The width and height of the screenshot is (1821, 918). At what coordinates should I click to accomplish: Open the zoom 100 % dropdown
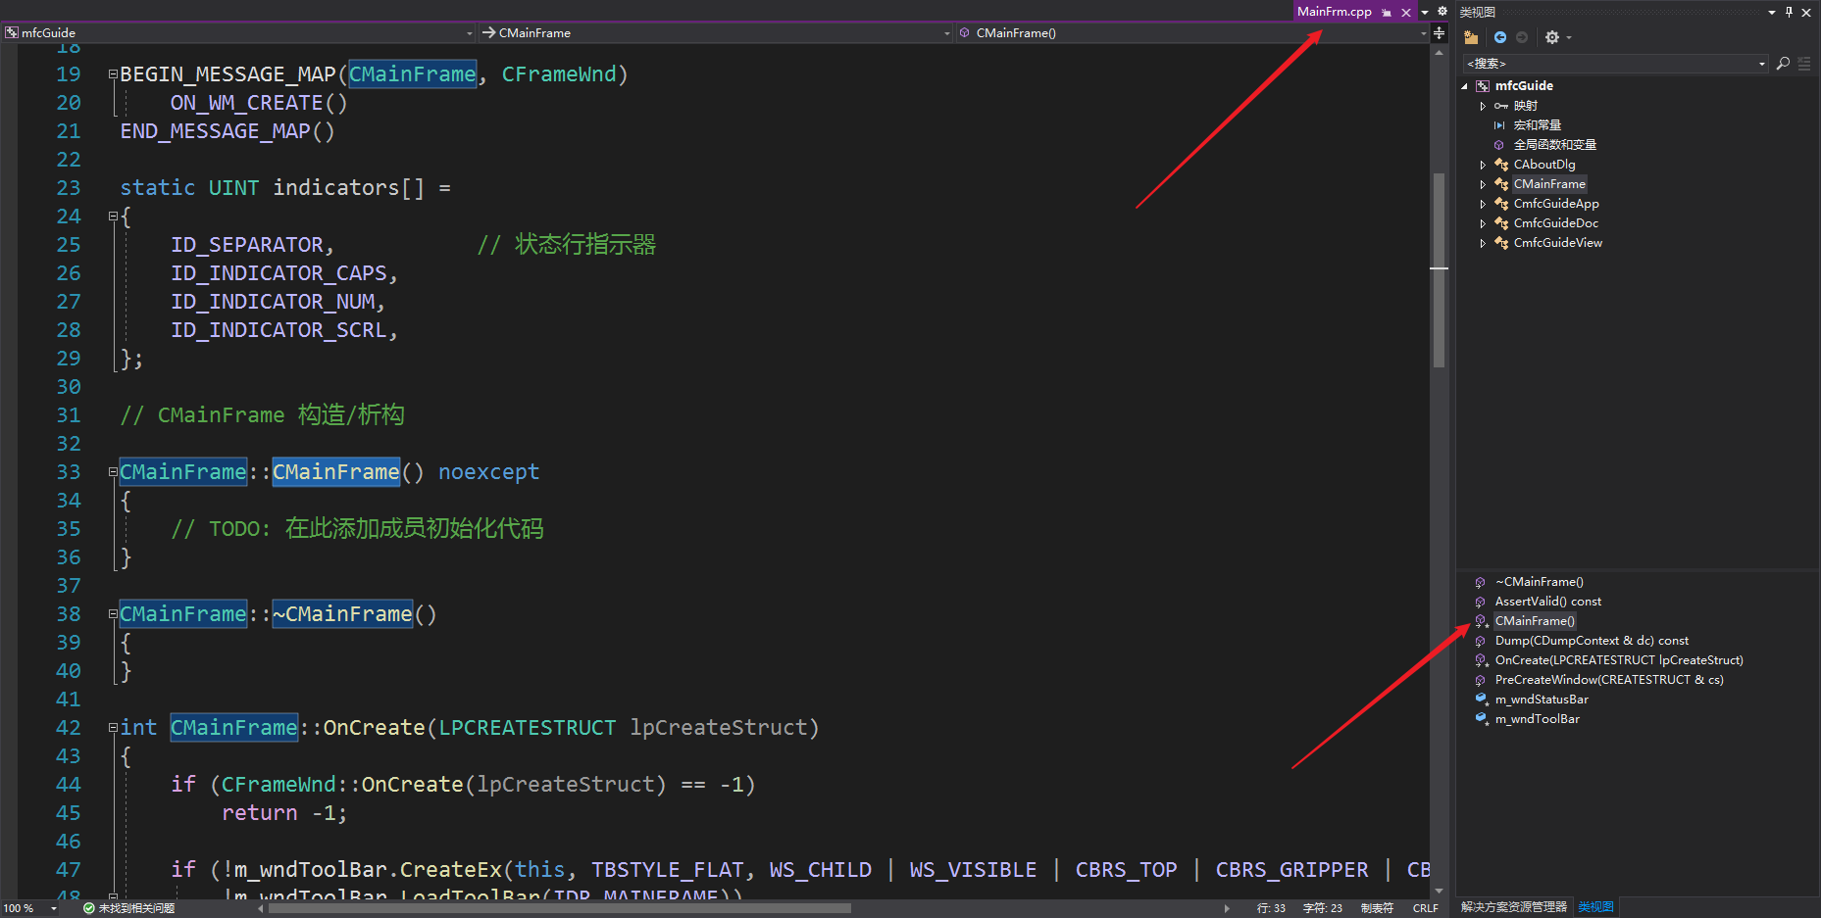[54, 908]
